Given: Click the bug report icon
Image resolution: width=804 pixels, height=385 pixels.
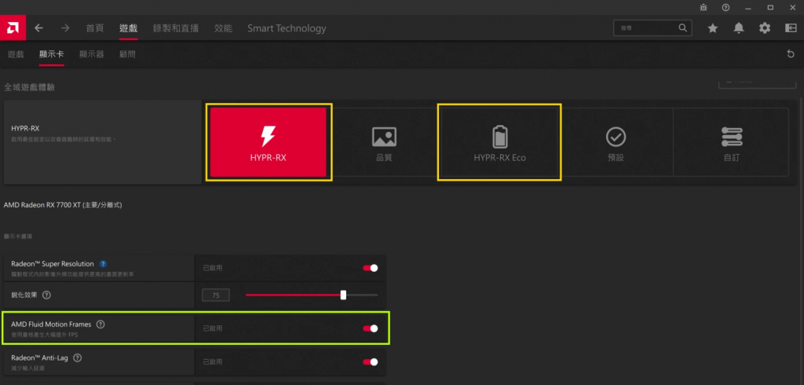Looking at the screenshot, I should click(703, 7).
